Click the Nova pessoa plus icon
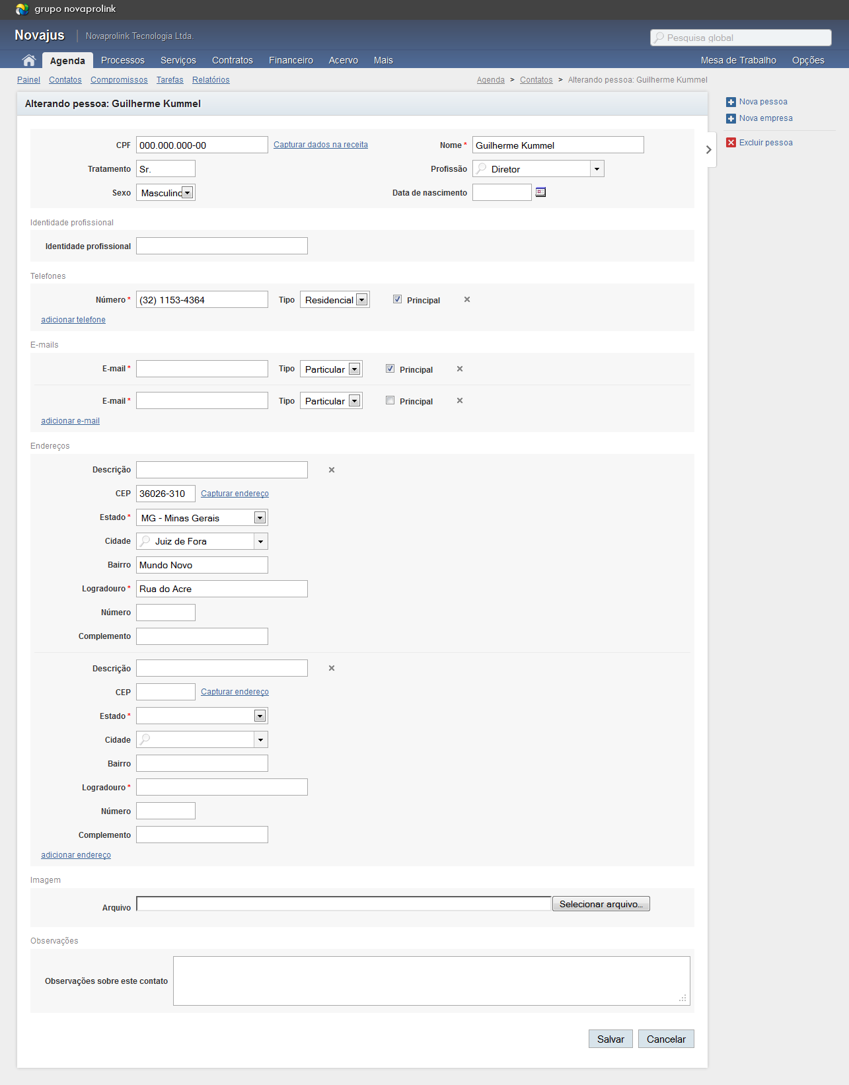Image resolution: width=849 pixels, height=1085 pixels. coord(731,102)
